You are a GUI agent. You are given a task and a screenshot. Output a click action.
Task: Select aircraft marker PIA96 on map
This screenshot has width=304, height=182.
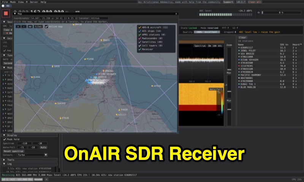coord(85,59)
